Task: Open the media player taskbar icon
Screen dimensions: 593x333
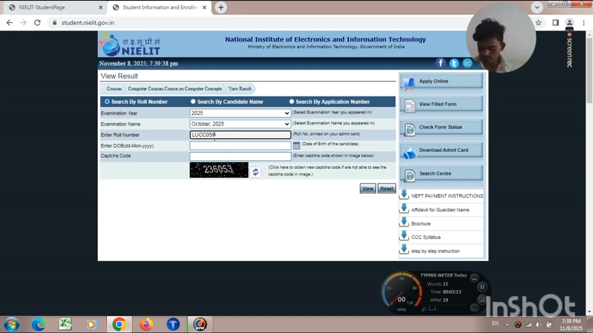Action: pos(91,325)
